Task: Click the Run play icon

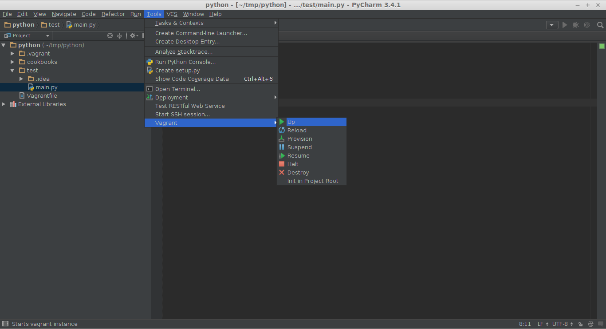Action: pos(565,25)
